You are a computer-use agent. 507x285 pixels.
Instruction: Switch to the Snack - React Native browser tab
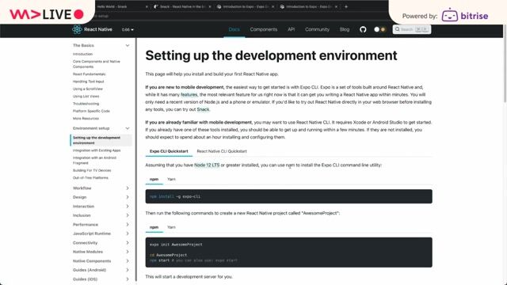click(183, 6)
